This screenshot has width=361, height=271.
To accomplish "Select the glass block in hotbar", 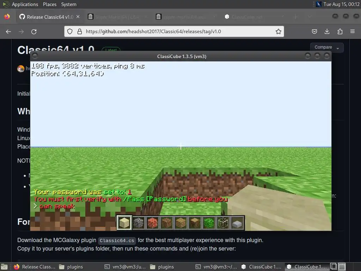I will coord(223,223).
